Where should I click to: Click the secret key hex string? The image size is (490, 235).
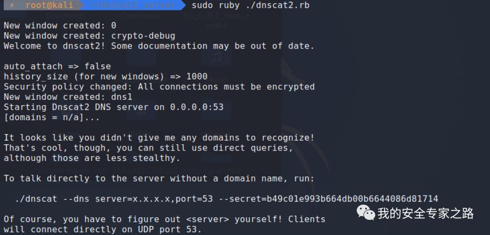[x=353, y=198]
